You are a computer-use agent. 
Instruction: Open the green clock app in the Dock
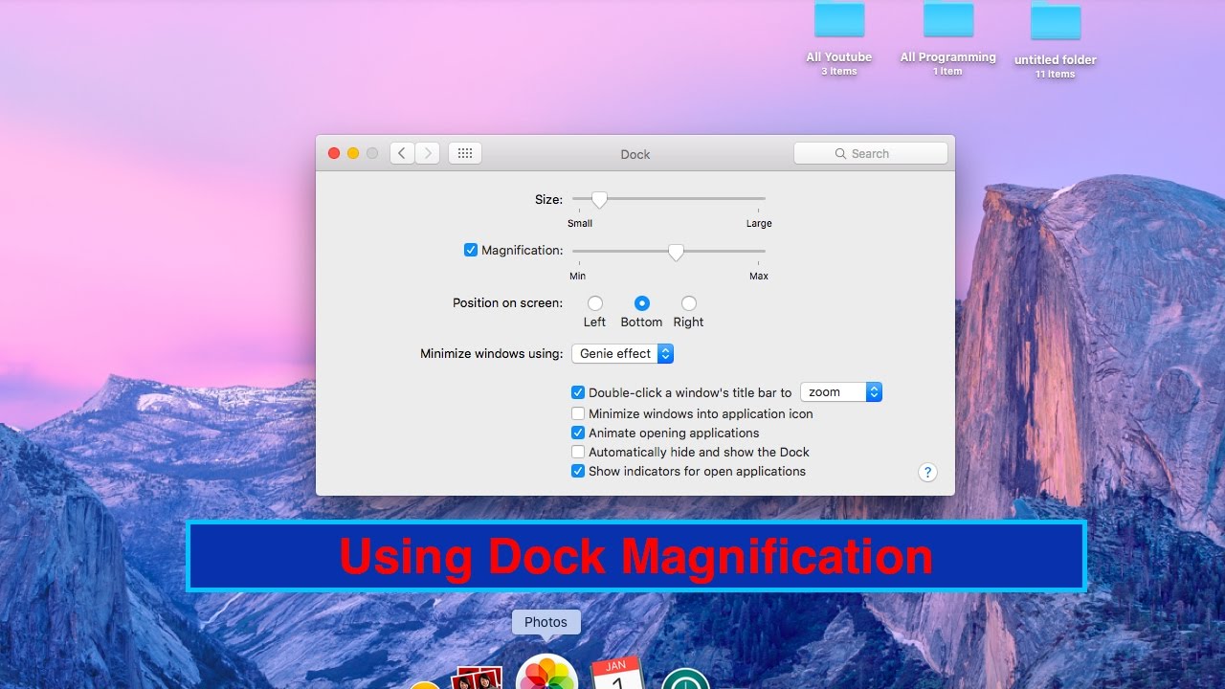(685, 678)
